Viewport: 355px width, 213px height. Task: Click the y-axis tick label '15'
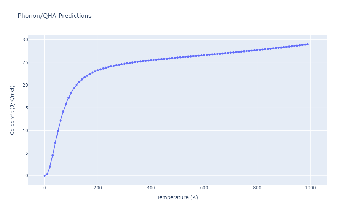[x=23, y=108]
